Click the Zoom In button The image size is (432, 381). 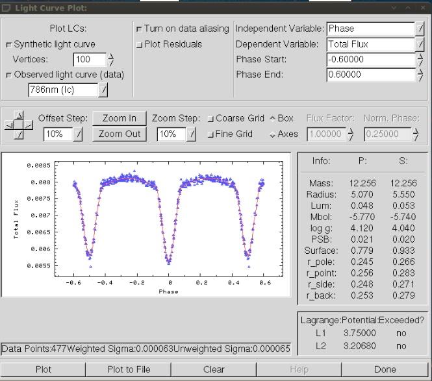[120, 118]
